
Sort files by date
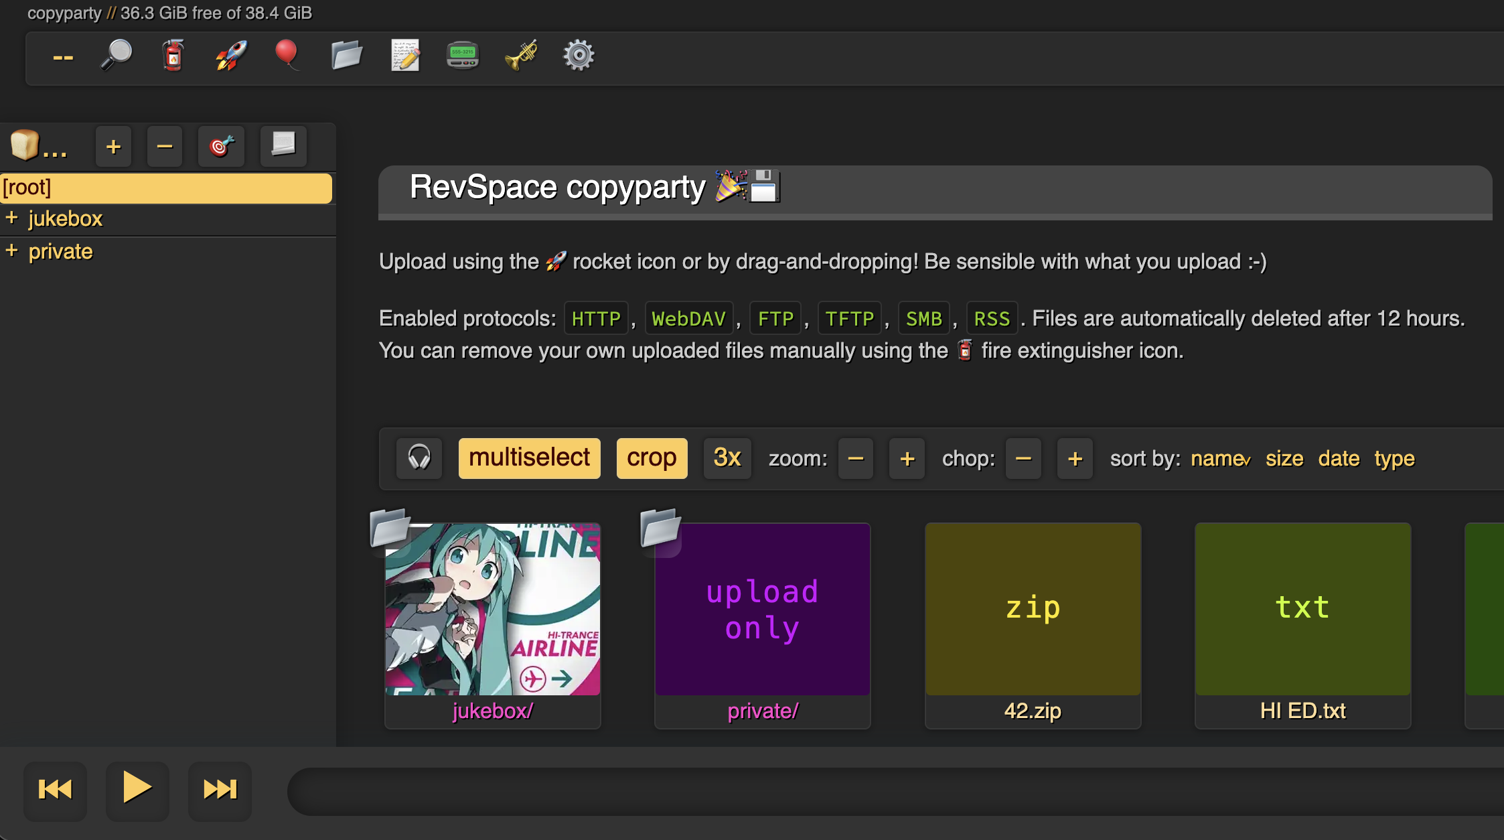[1338, 459]
